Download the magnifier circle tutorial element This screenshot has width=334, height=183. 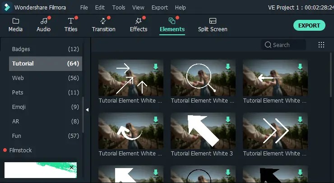(228, 67)
